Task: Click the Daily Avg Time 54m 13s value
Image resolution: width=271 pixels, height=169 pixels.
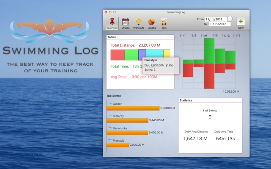Action: pos(225,139)
